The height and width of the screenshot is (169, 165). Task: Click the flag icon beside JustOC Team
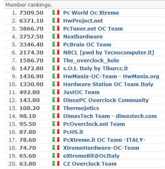56,92
